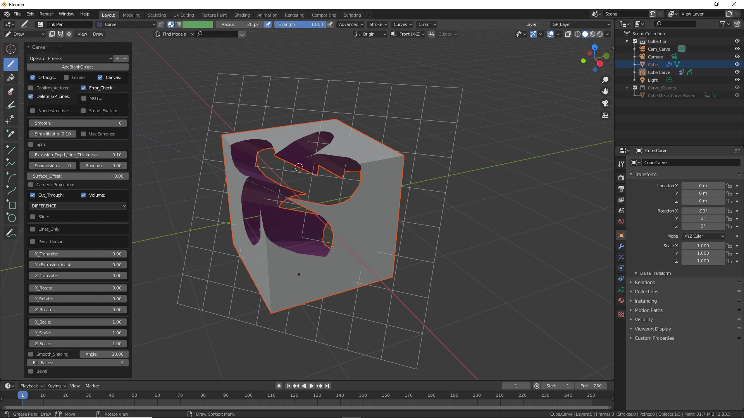Hide Cube.Carve with its eye icon
The image size is (744, 418).
click(x=737, y=72)
